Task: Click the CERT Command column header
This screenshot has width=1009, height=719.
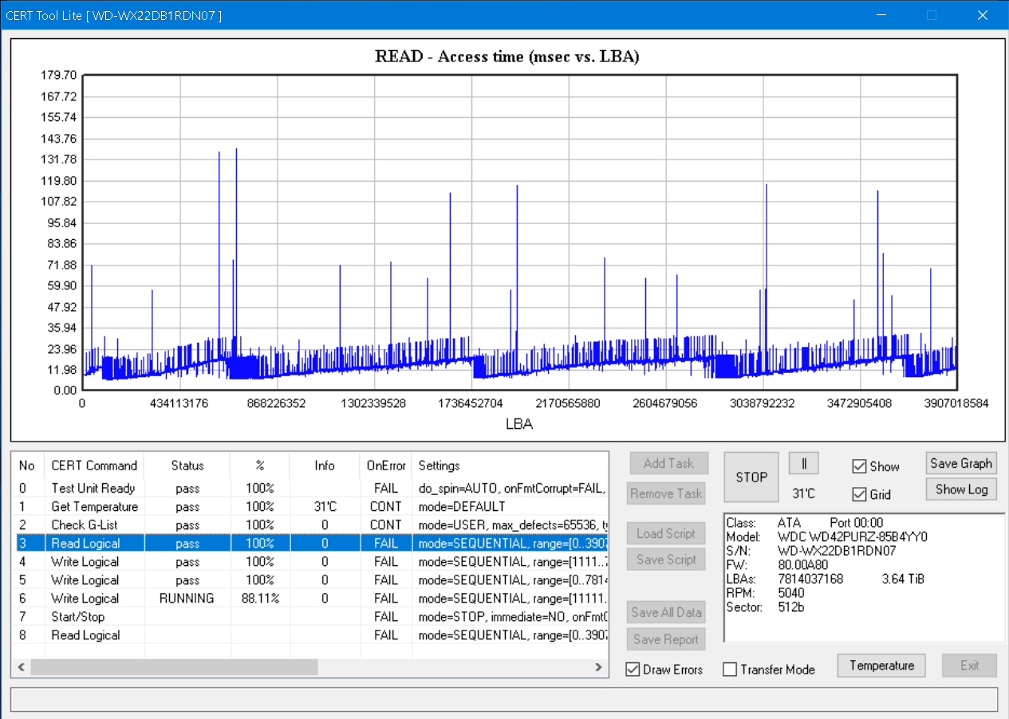Action: click(x=94, y=466)
